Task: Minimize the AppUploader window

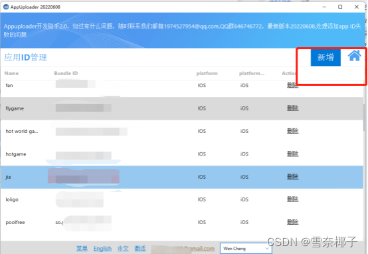Action: (x=324, y=7)
